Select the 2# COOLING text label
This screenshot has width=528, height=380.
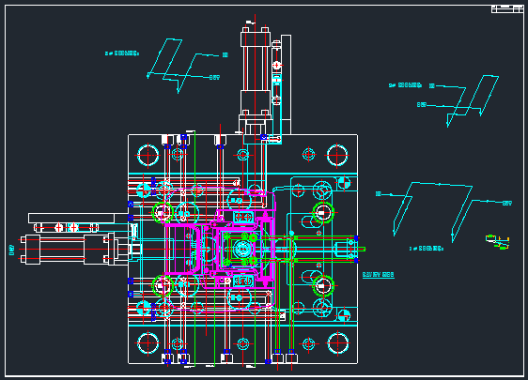406,85
